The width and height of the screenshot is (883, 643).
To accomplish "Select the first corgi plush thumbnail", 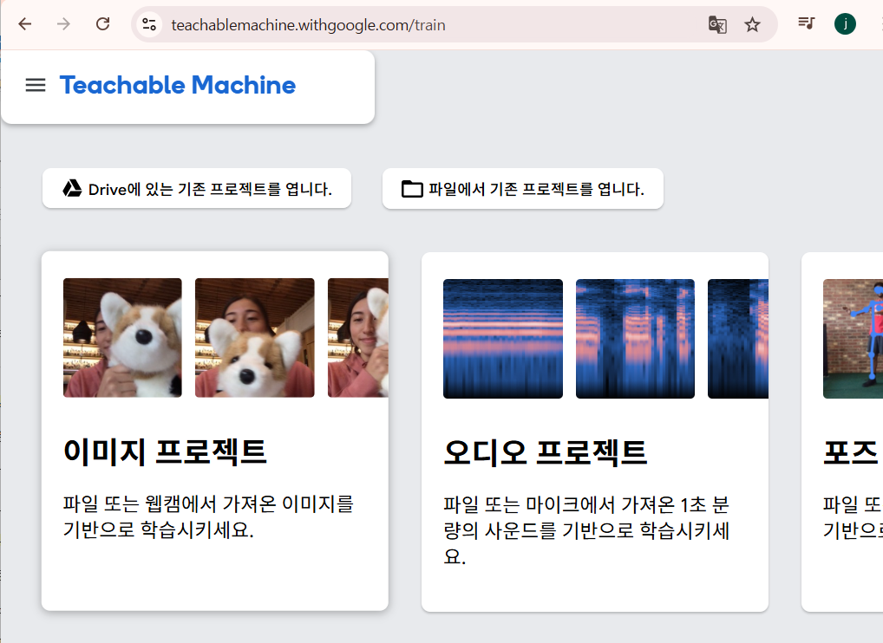I will [122, 338].
